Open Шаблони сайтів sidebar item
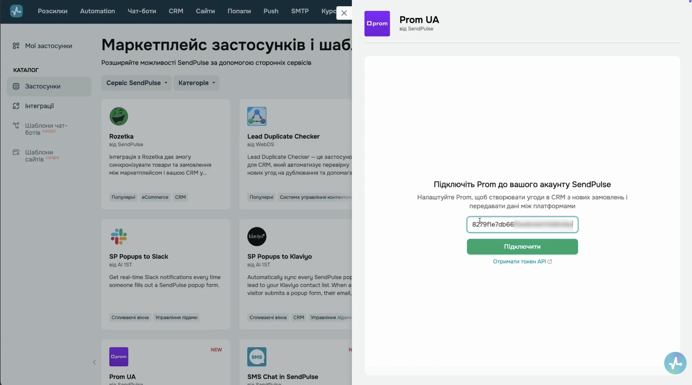This screenshot has height=385, width=692. point(42,156)
